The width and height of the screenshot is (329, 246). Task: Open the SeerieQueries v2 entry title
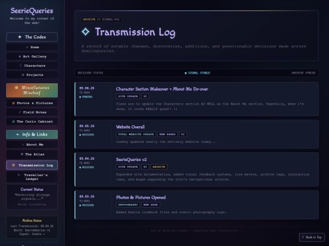[132, 160]
